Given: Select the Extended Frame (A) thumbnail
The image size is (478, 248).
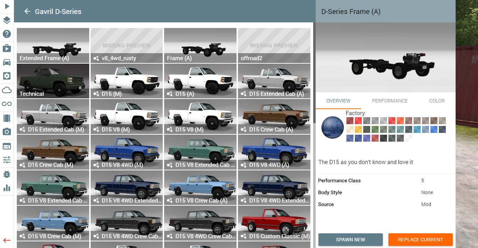Looking at the screenshot, I should coord(53,45).
